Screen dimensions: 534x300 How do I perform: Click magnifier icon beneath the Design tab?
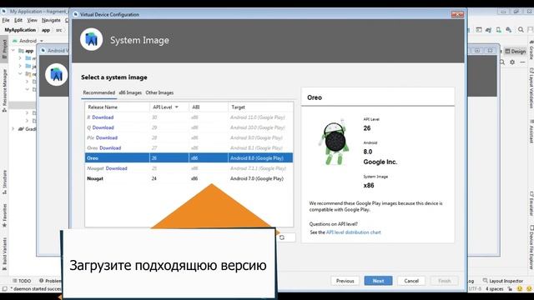[502, 62]
